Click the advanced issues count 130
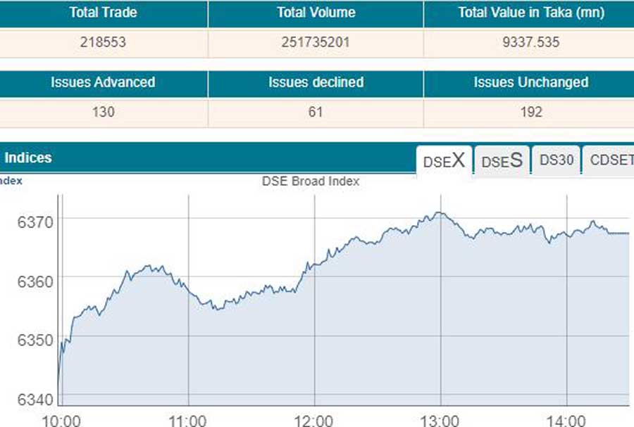The height and width of the screenshot is (427, 634). (102, 112)
